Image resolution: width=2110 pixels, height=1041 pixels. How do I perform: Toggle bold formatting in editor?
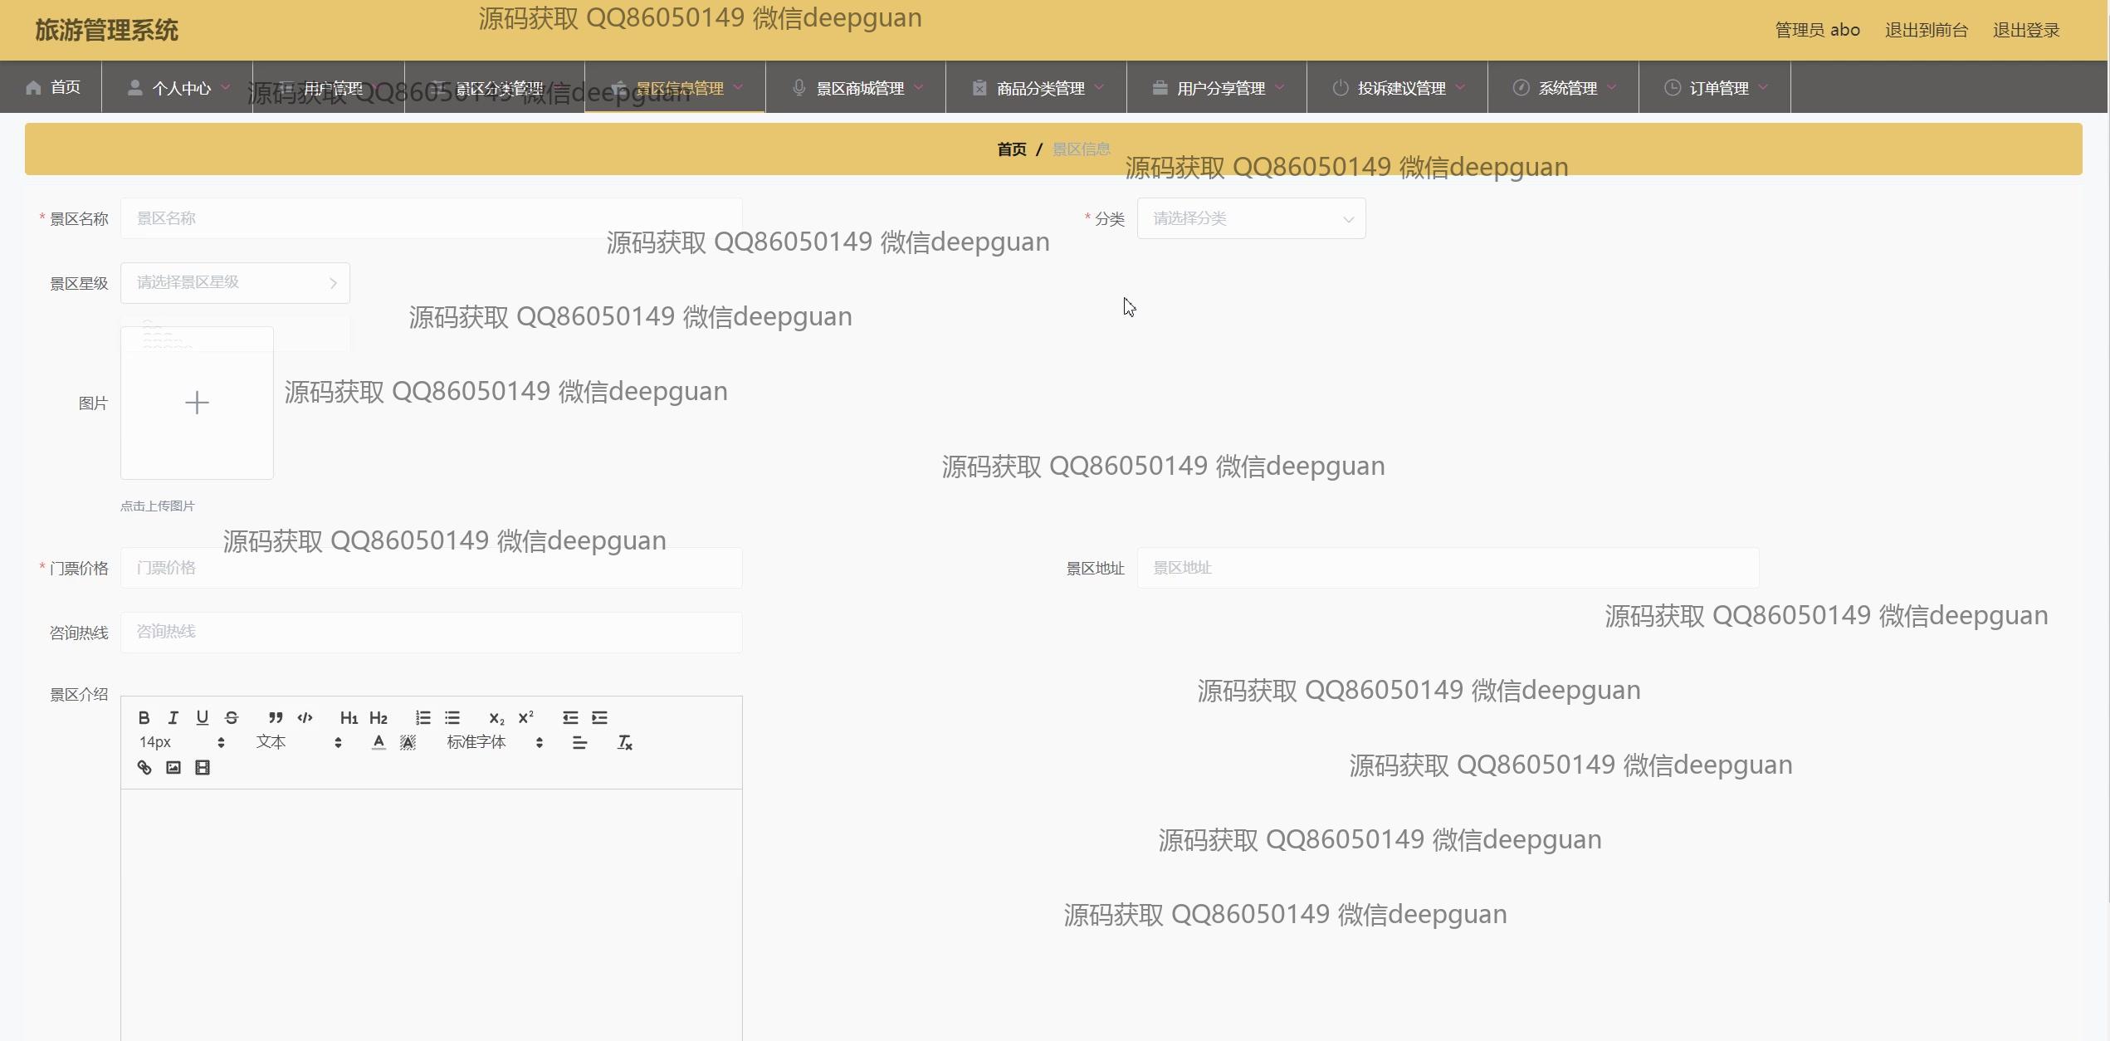(144, 717)
